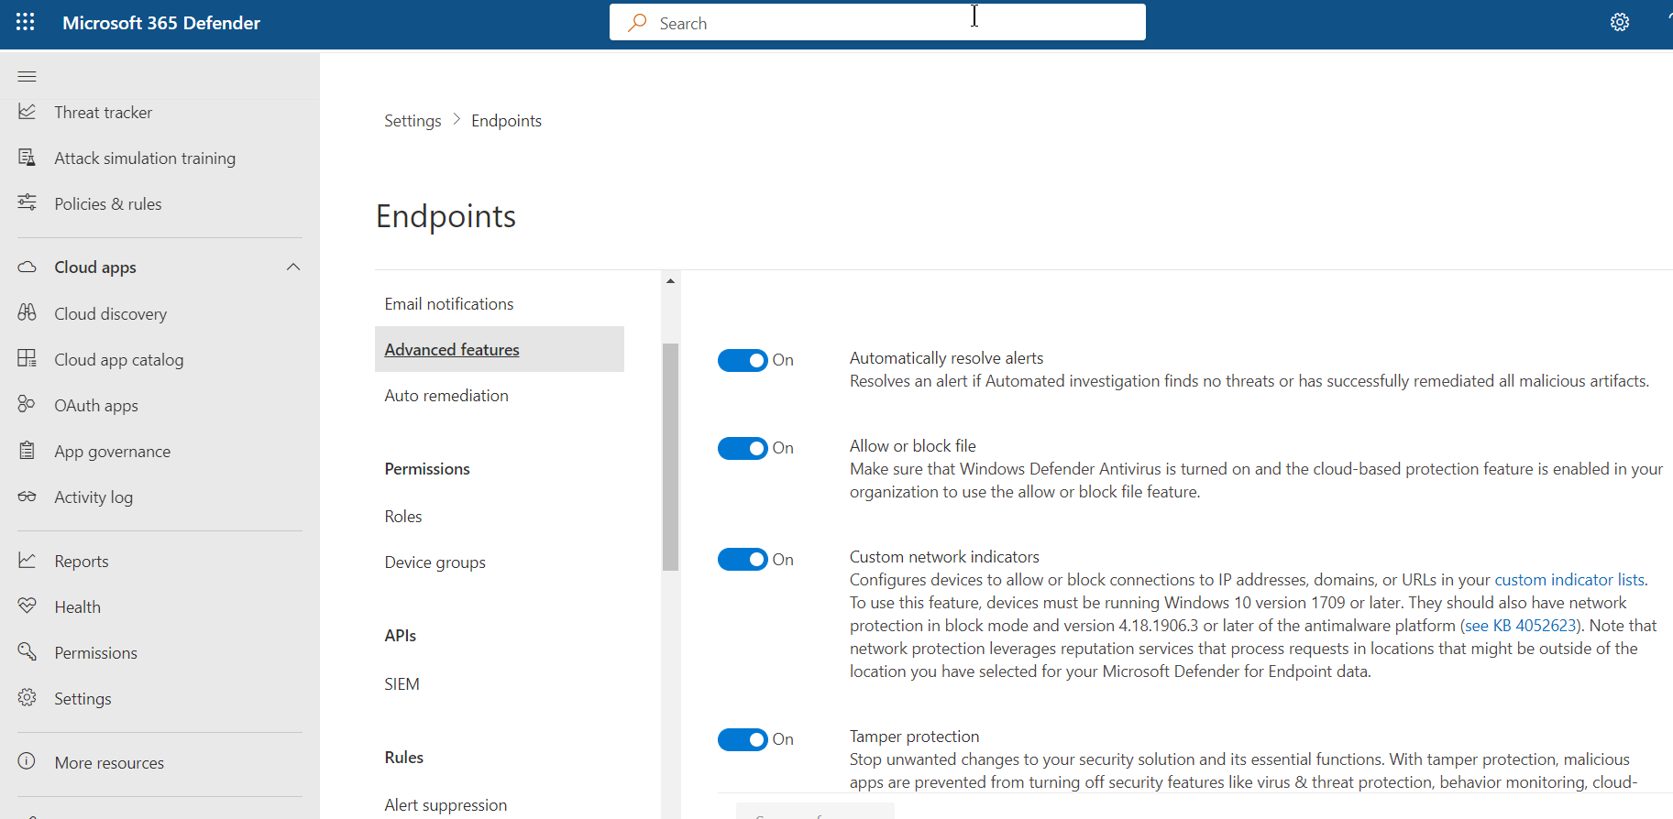Click the settings gear in top bar
Viewport: 1673px width, 819px height.
[x=1619, y=23]
